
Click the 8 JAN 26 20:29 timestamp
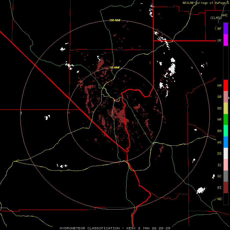coord(154,228)
